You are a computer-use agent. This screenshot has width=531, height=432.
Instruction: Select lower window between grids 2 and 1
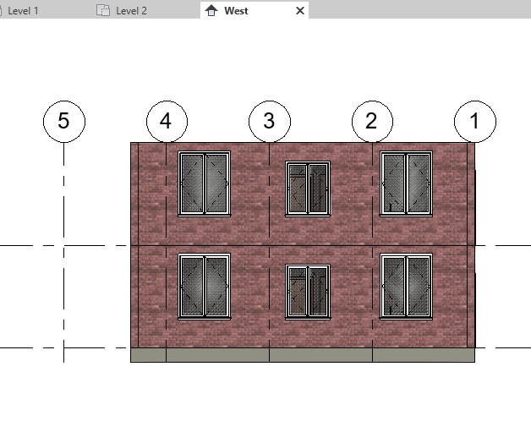coord(406,287)
